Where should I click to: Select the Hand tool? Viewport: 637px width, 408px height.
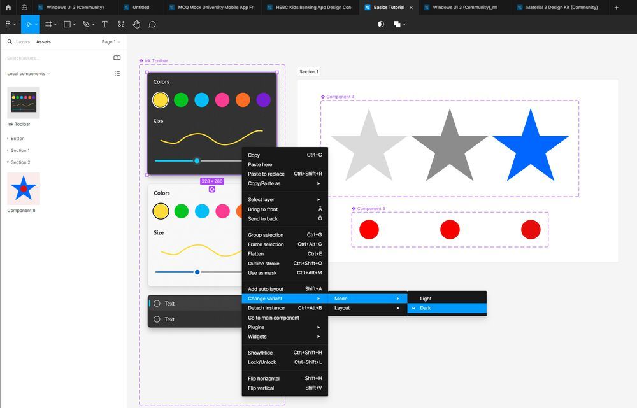(x=136, y=24)
